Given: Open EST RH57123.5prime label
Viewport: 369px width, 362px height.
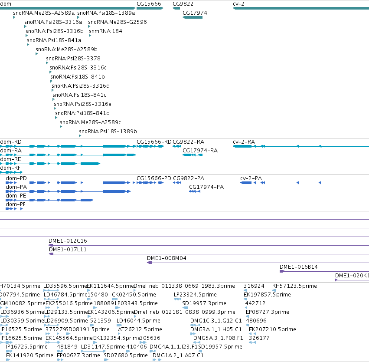Looking at the screenshot, I should click(294, 286).
